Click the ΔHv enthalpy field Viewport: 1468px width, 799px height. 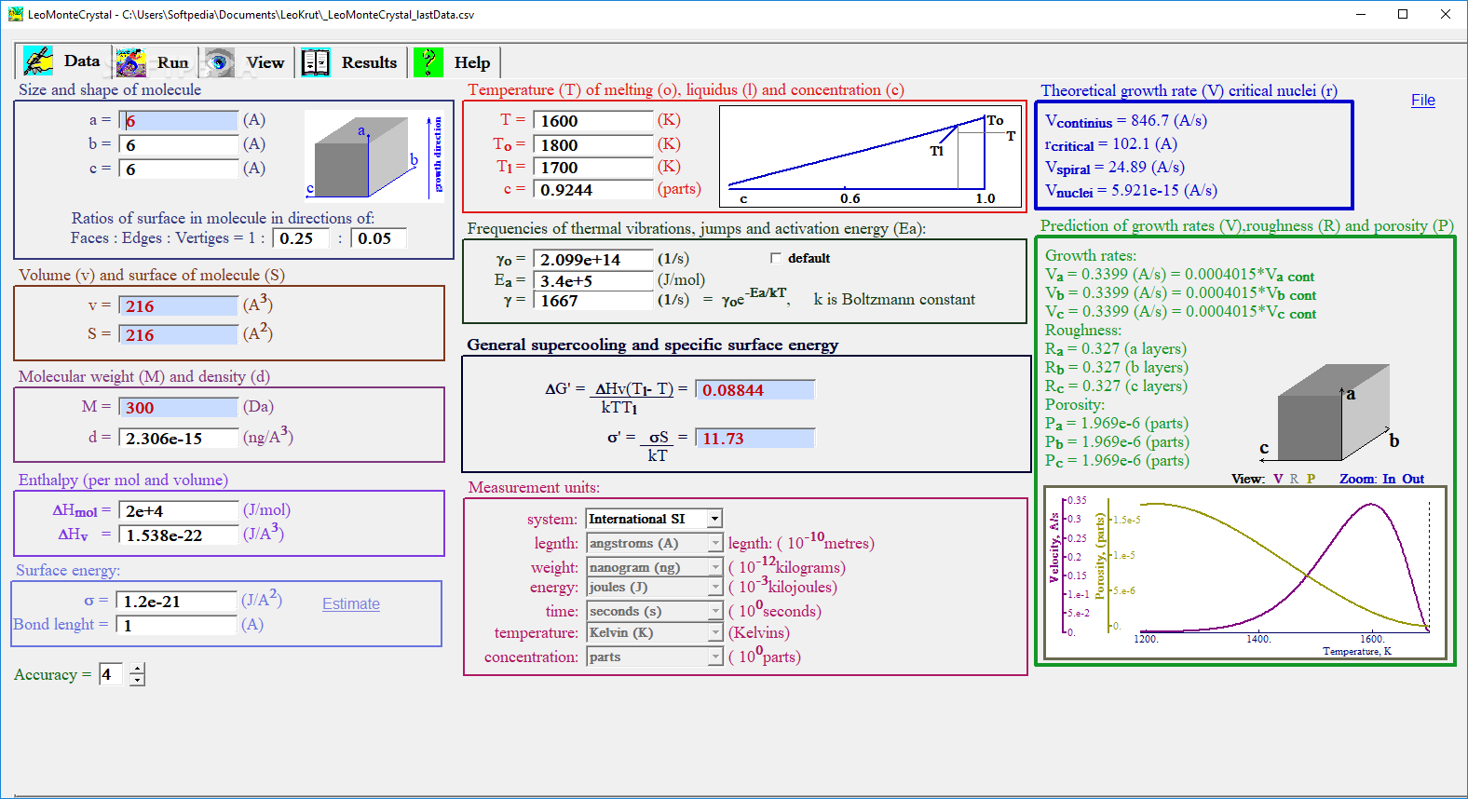[x=179, y=535]
